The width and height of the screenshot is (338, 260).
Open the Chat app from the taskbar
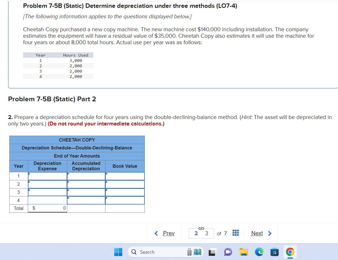click(x=228, y=252)
